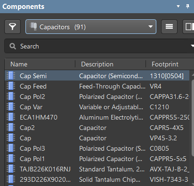The height and width of the screenshot is (186, 194).
Task: Click the filter funnel icon
Action: (12, 27)
